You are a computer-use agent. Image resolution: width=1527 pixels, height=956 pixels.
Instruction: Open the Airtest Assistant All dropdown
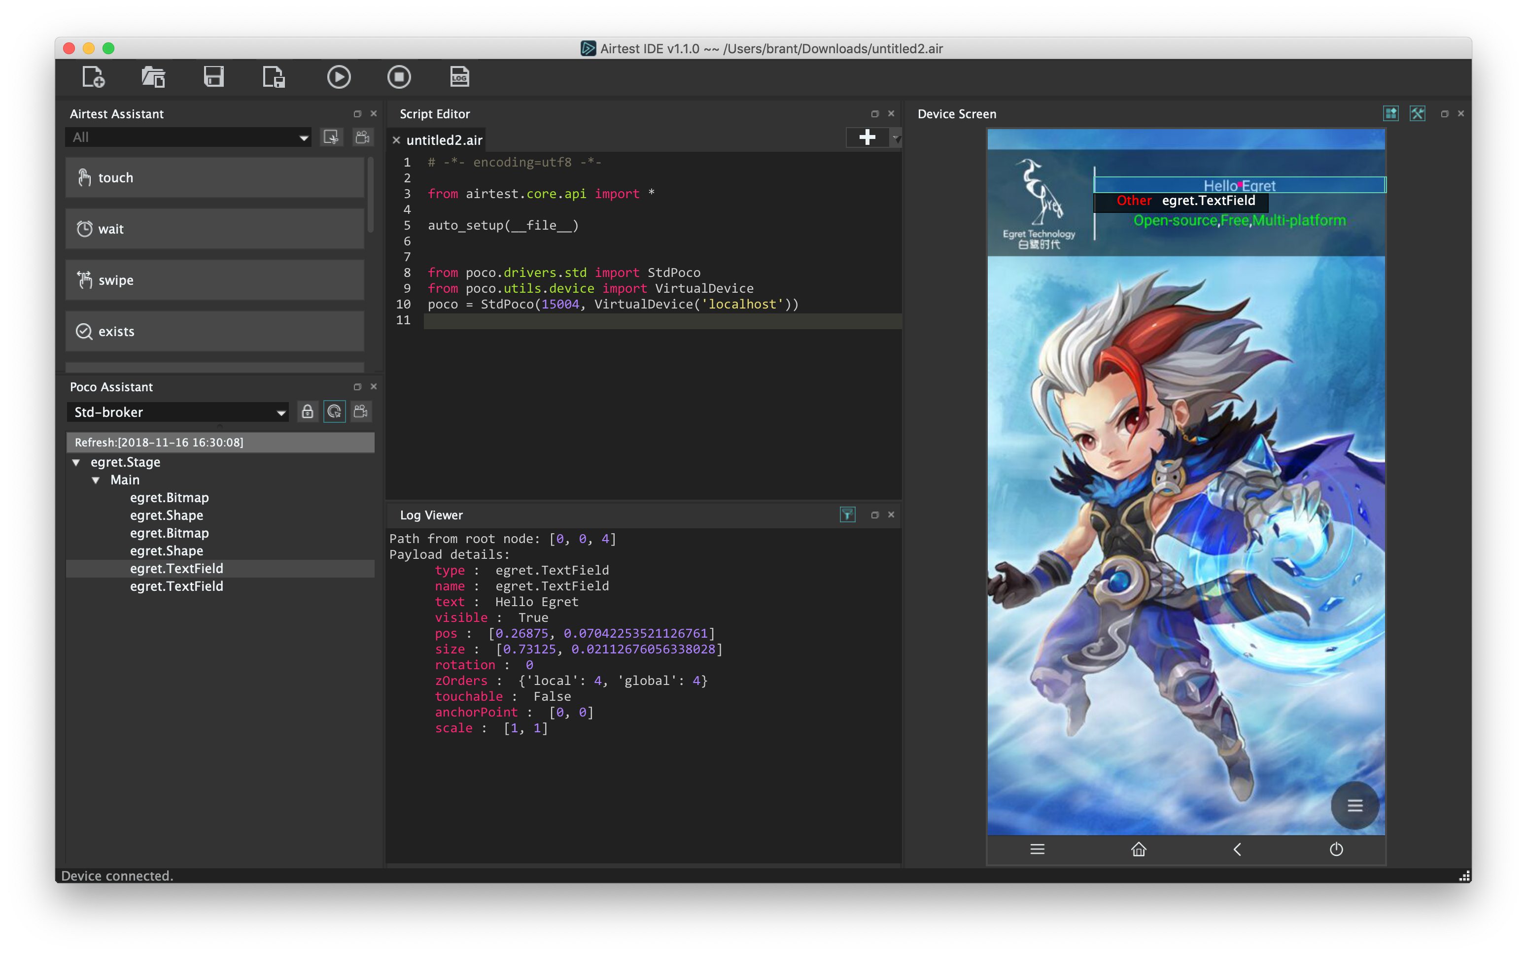(x=188, y=137)
